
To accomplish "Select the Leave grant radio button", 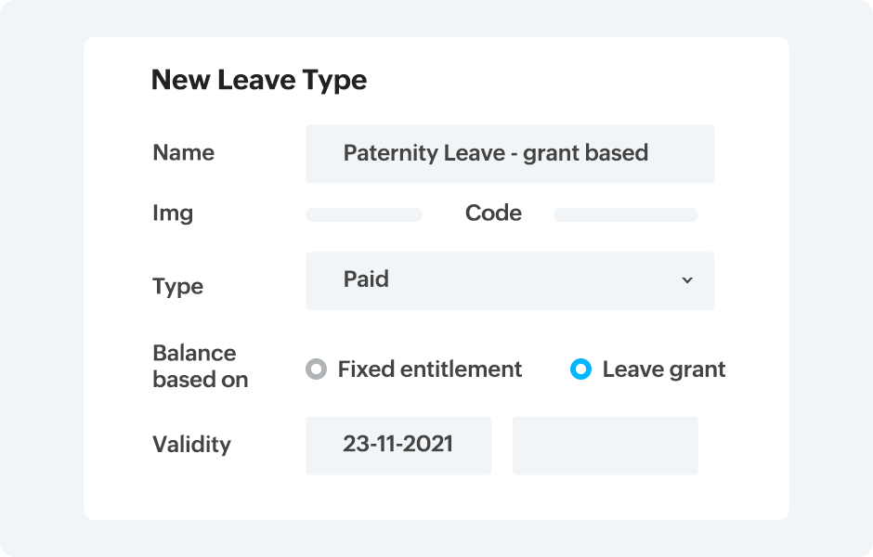I will (580, 369).
